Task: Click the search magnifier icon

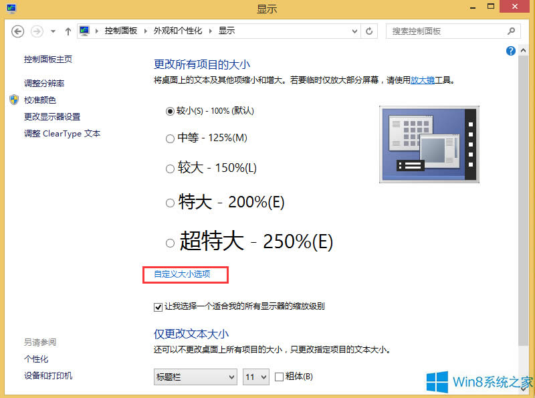Action: [x=511, y=31]
